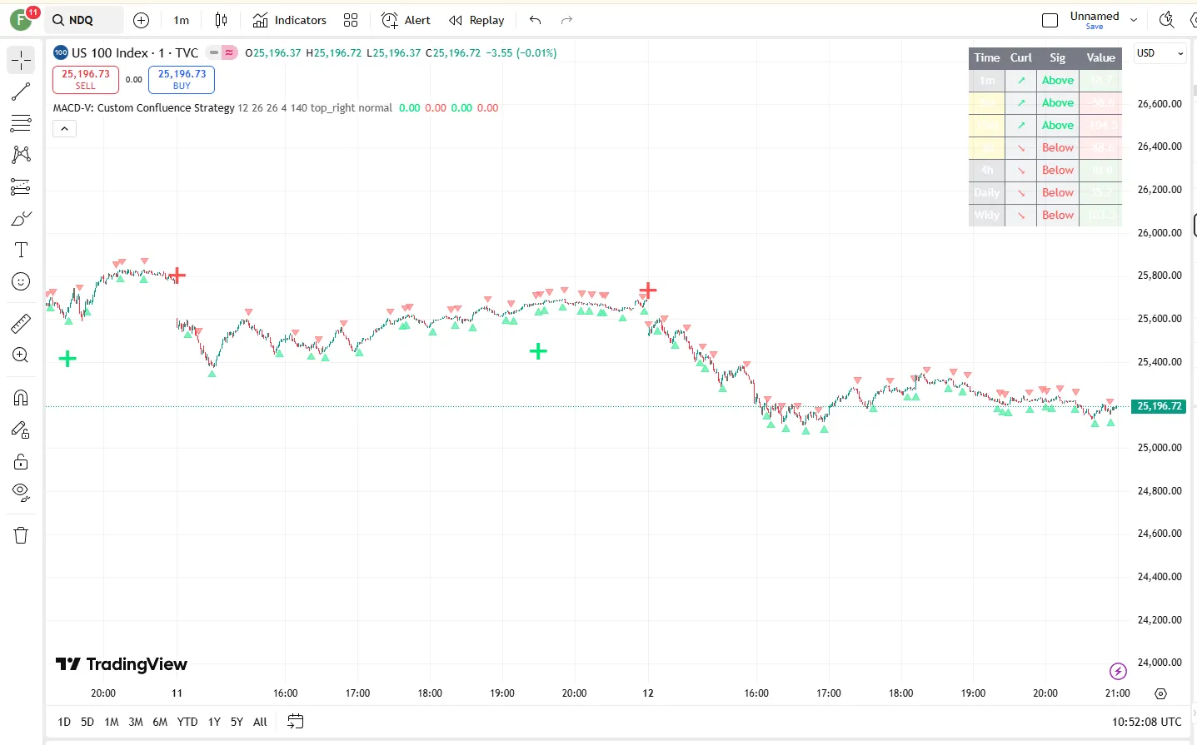Click the Replay button
Viewport: 1197px width, 745px height.
[476, 20]
